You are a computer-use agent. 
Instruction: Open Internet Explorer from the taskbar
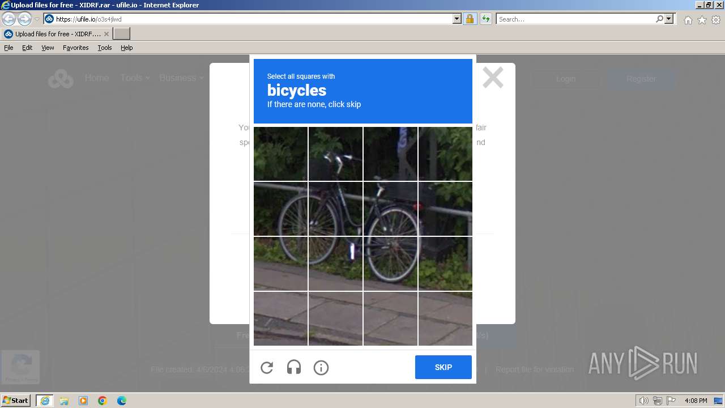tap(44, 401)
